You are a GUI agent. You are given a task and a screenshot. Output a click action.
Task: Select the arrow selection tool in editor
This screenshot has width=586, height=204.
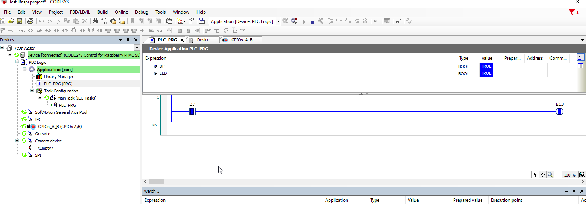(535, 175)
